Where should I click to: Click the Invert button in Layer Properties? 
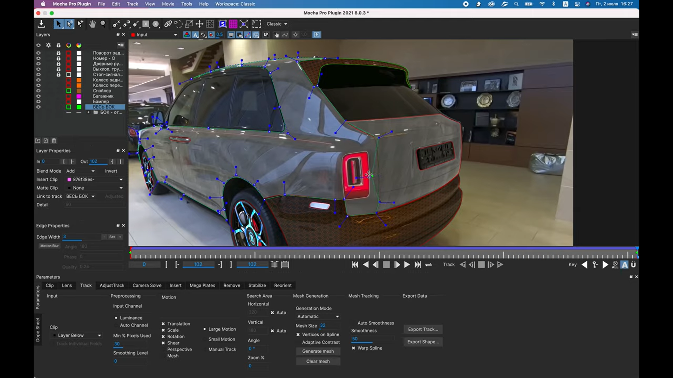click(x=111, y=171)
